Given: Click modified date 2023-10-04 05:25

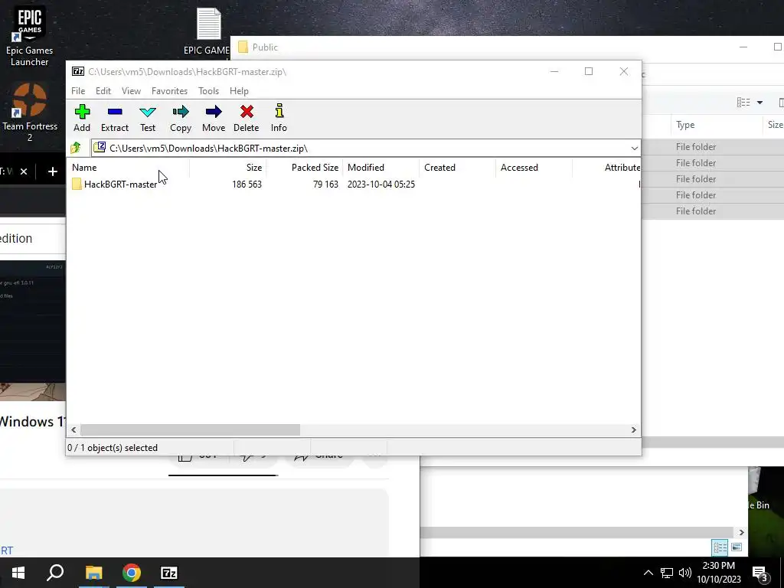Looking at the screenshot, I should (381, 185).
